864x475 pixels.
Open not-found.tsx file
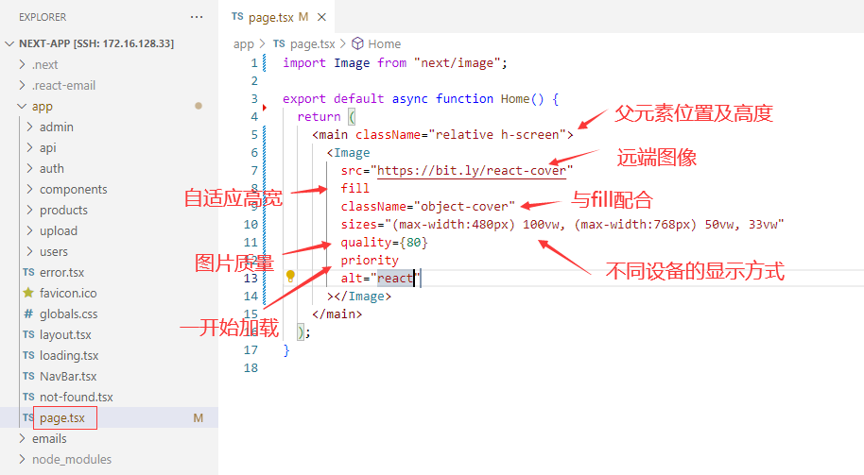(x=76, y=397)
